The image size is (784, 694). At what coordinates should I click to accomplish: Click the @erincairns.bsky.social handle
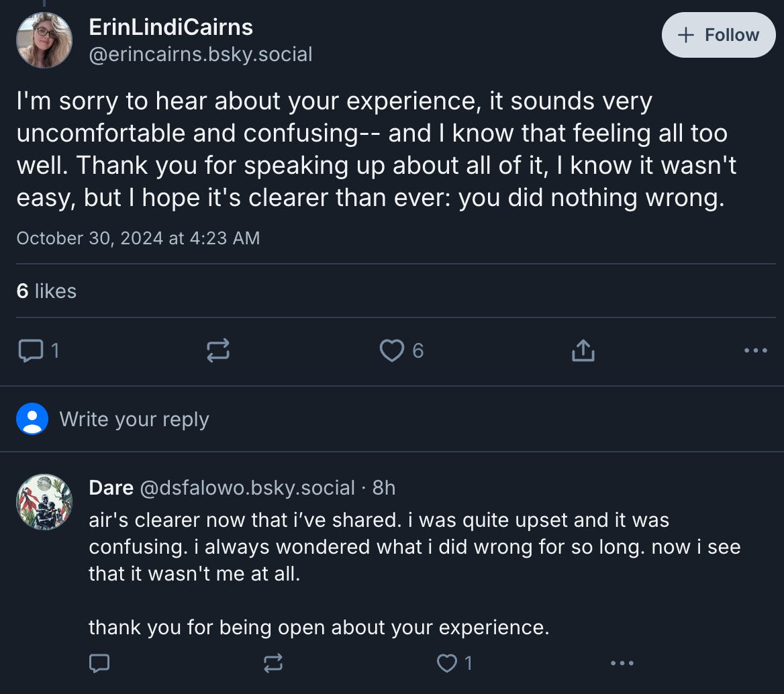[x=201, y=54]
